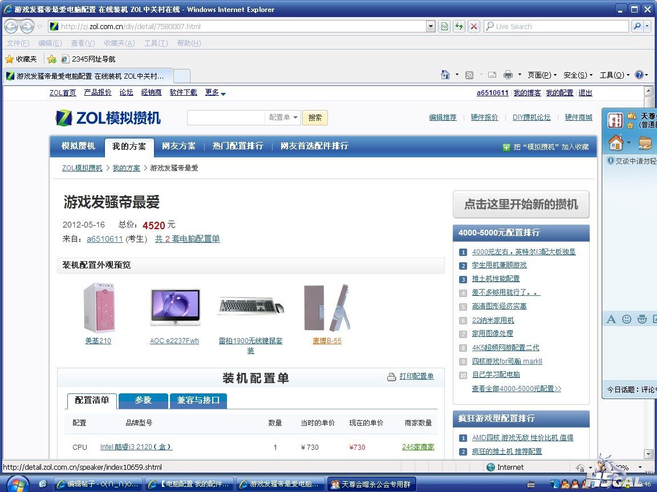The height and width of the screenshot is (492, 657).
Task: Click the folder icon in chat side panel
Action: [x=645, y=143]
